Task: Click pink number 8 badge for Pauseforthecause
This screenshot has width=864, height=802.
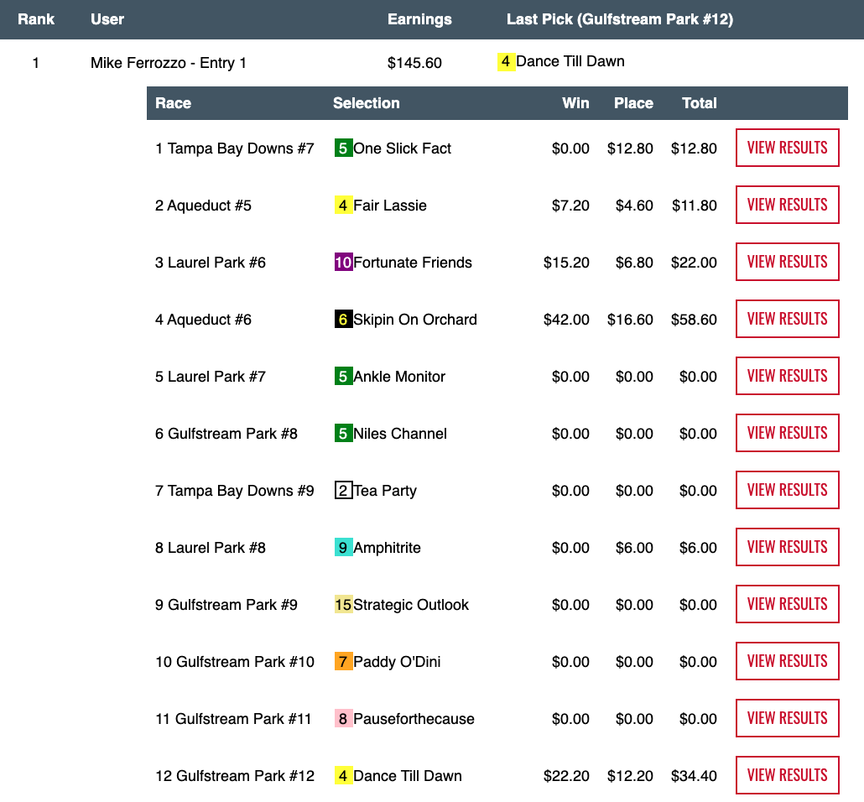Action: click(342, 719)
